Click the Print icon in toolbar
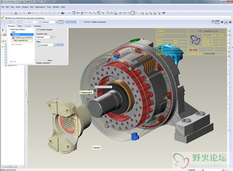 pyautogui.click(x=16, y=13)
